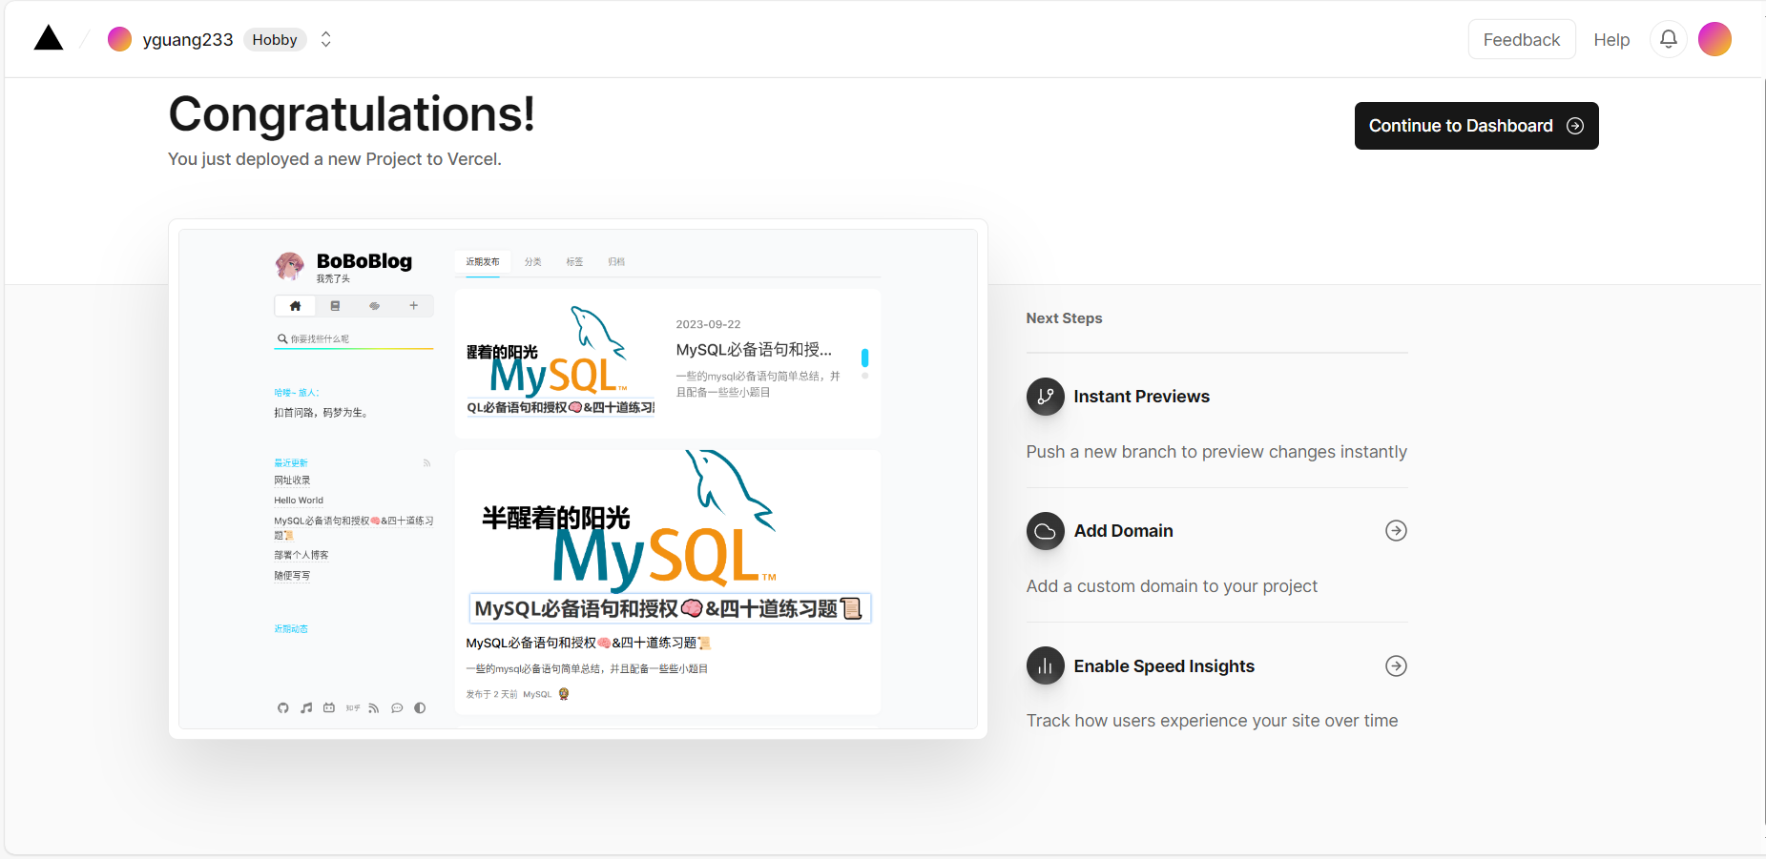Open the user avatar account menu
Screen dimensions: 1766x859
tap(1714, 39)
